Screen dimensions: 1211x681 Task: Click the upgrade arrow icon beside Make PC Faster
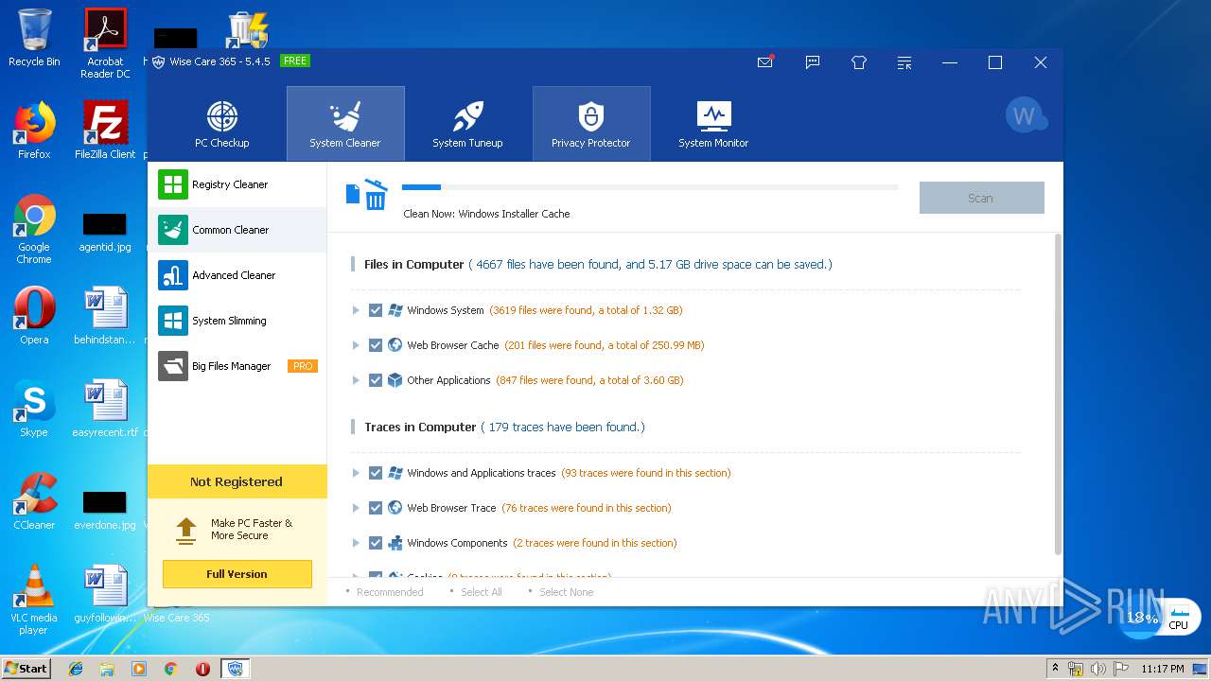coord(186,530)
